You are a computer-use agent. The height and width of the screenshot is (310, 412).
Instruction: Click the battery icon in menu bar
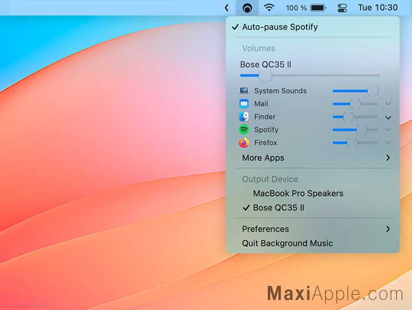pyautogui.click(x=318, y=8)
